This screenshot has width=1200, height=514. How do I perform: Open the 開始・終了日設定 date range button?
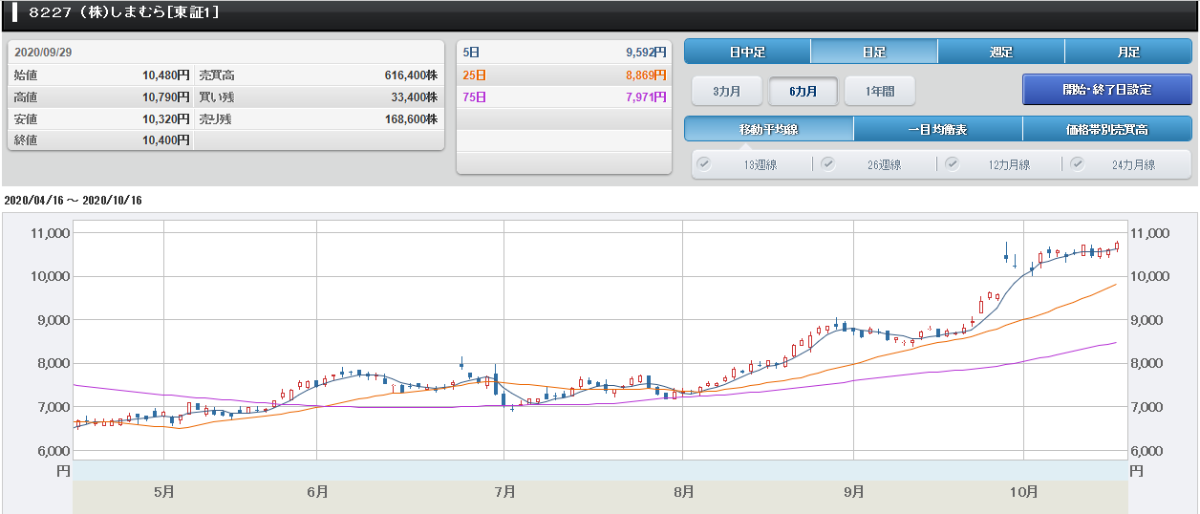[x=1107, y=90]
